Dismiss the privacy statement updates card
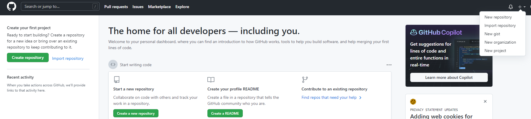This screenshot has width=531, height=119. click(x=485, y=101)
